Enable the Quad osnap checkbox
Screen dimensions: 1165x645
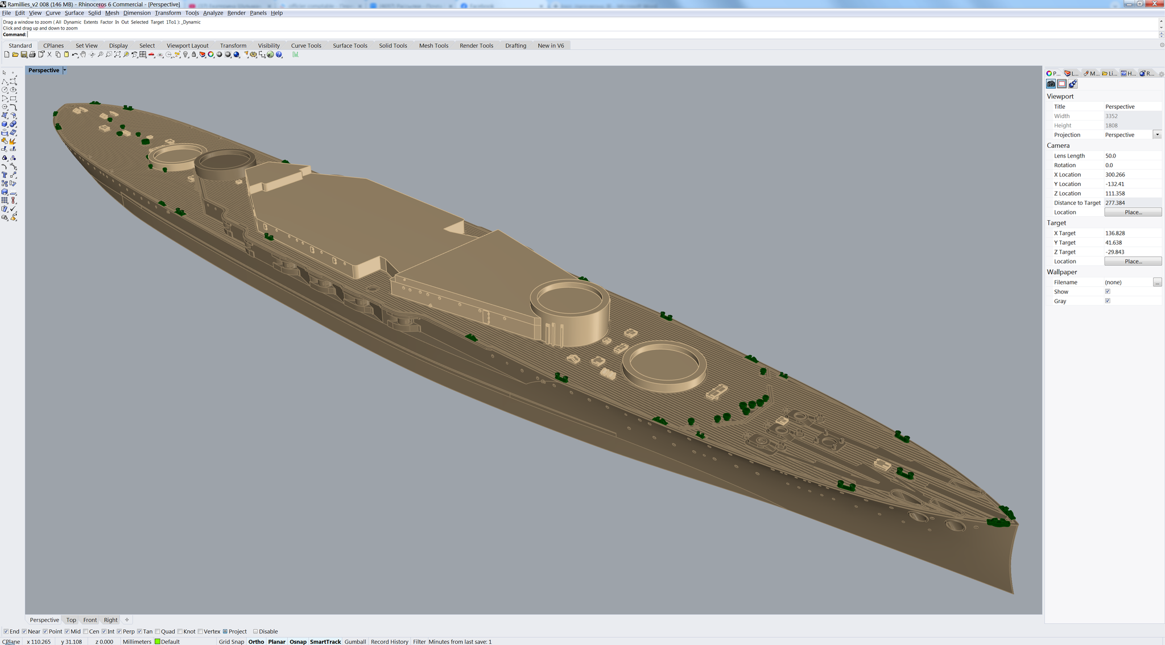click(158, 631)
